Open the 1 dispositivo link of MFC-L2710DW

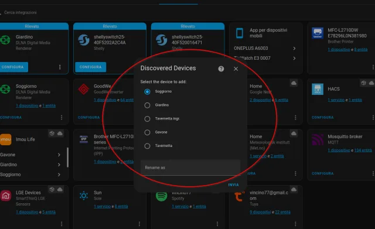[339, 49]
